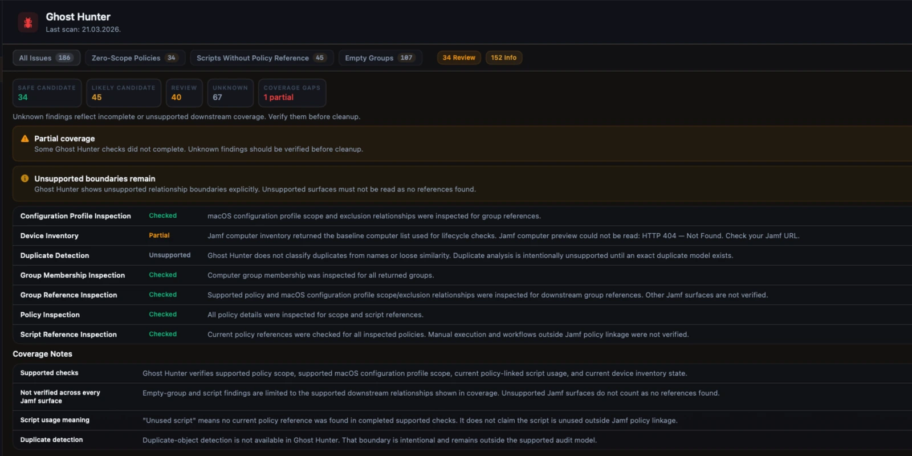Click the "Unused script" meaning description
This screenshot has height=456, width=912.
(410, 421)
